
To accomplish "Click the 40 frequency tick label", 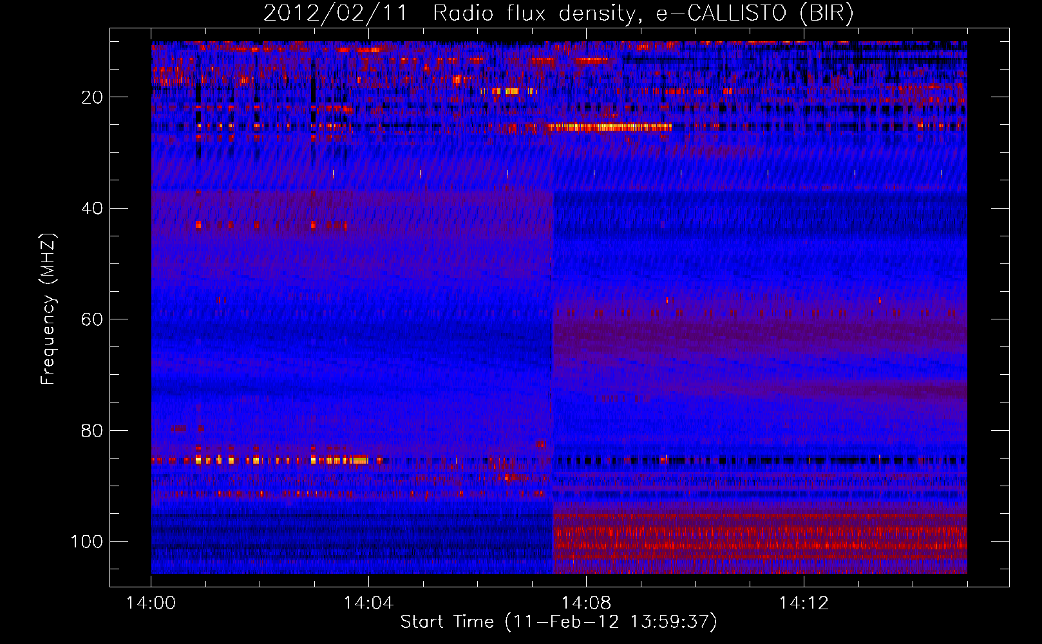I will [92, 208].
